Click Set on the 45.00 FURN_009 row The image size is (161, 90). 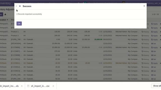point(154,75)
